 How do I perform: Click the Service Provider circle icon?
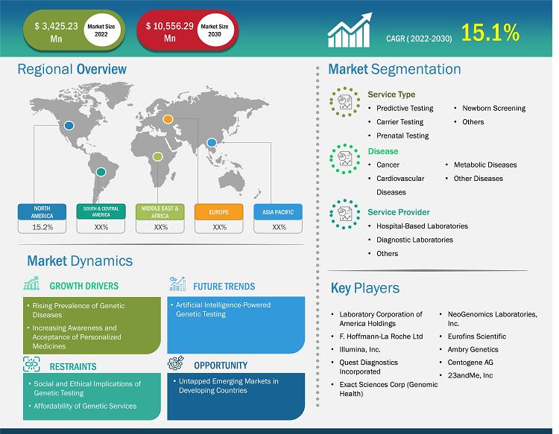click(344, 214)
